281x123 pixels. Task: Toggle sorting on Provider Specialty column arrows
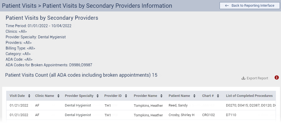pos(98,96)
